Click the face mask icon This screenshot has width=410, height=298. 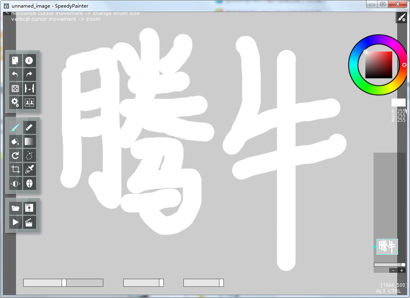point(29,184)
